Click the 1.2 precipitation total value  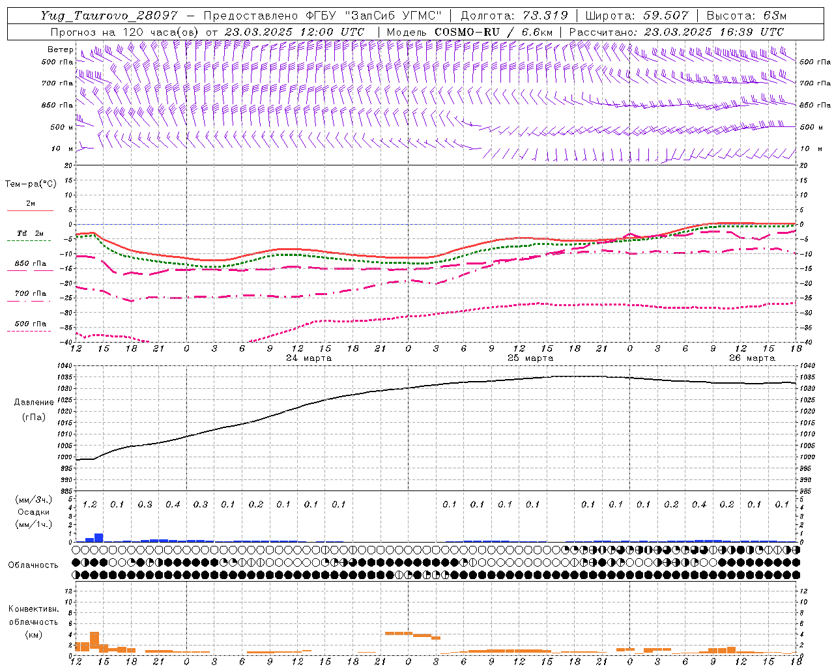tap(89, 504)
